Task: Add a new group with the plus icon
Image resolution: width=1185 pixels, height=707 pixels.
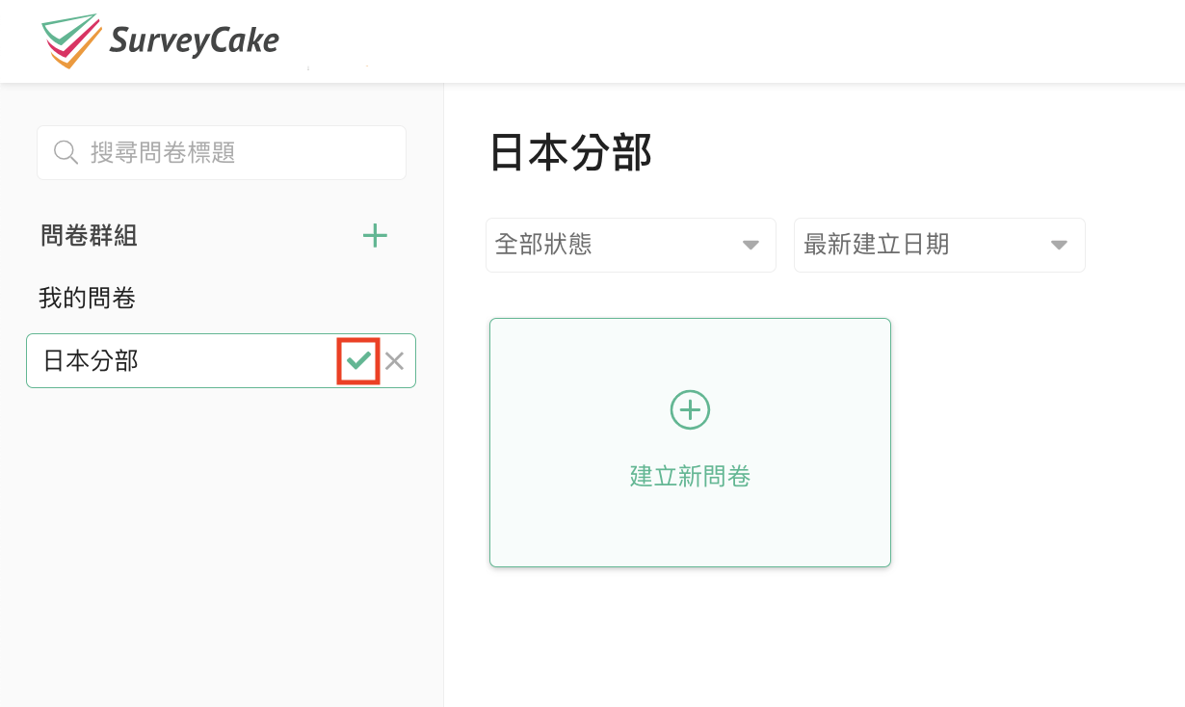Action: (375, 236)
